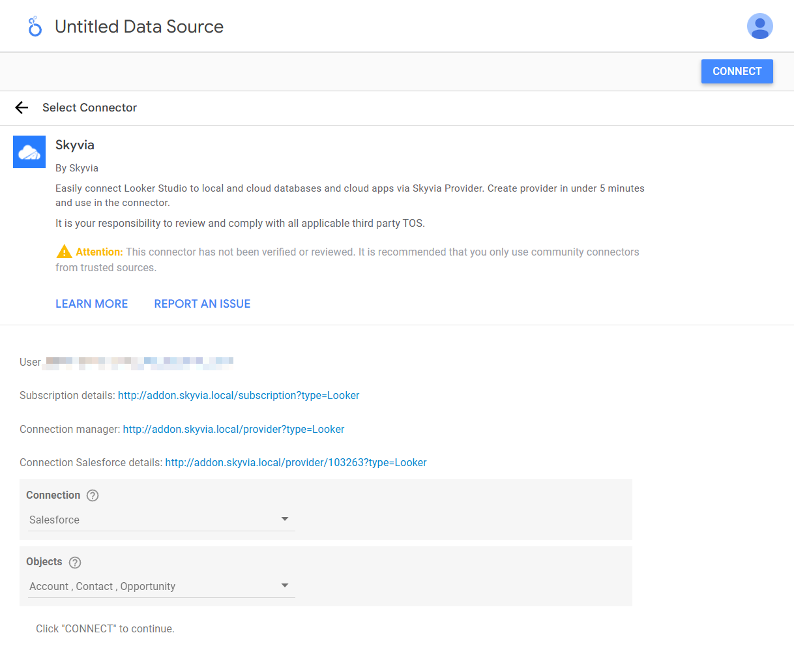Click the Objects dropdown arrow
Image resolution: width=794 pixels, height=663 pixels.
pos(285,585)
